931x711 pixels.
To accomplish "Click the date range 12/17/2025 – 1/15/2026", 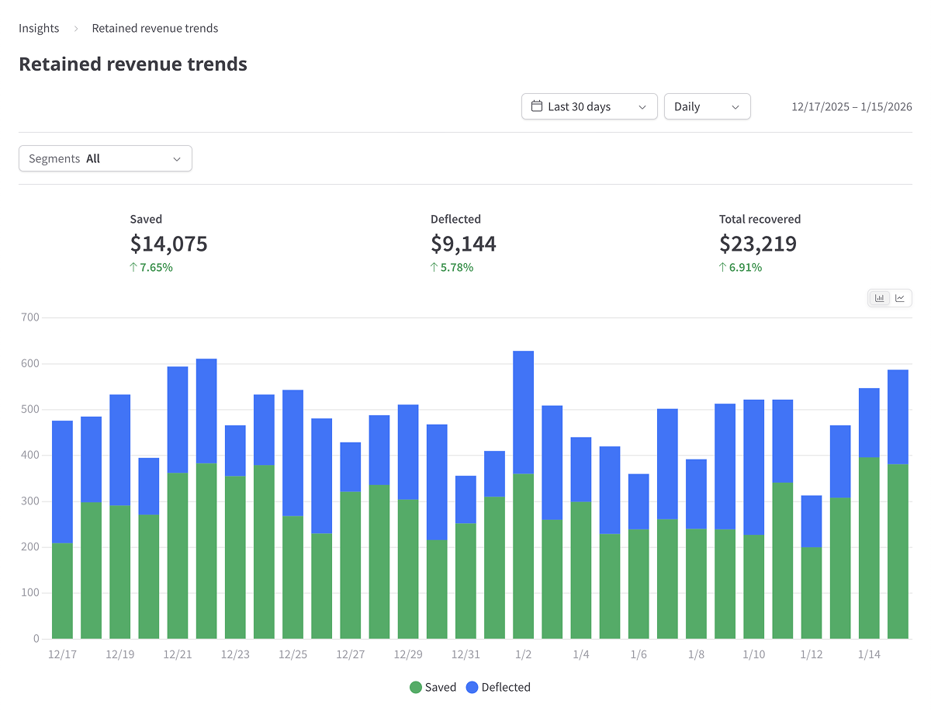I will click(x=851, y=106).
